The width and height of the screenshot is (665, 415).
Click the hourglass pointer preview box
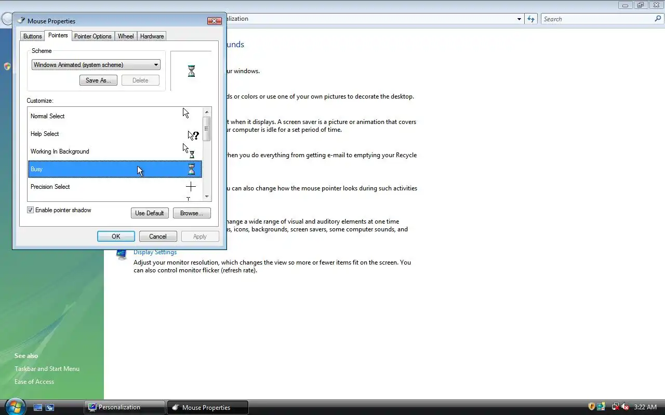[191, 71]
